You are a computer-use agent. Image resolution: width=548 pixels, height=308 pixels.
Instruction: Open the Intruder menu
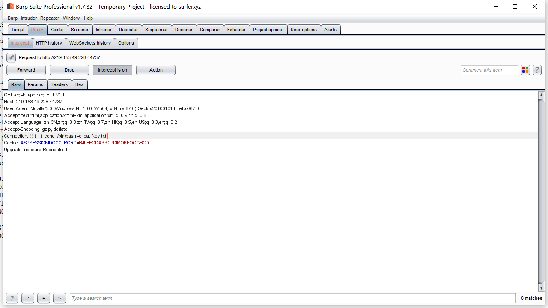click(x=29, y=18)
